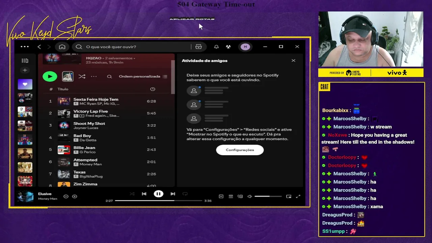This screenshot has width=432, height=243.
Task: Remove current song with minus circle icon
Action: [66, 196]
